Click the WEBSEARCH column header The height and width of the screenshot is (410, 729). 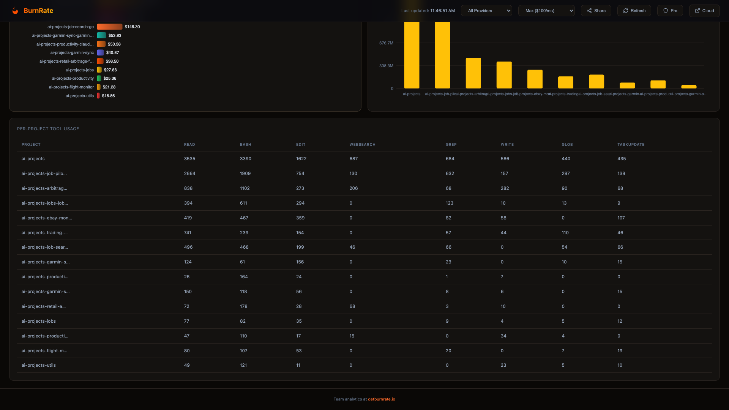click(x=362, y=145)
